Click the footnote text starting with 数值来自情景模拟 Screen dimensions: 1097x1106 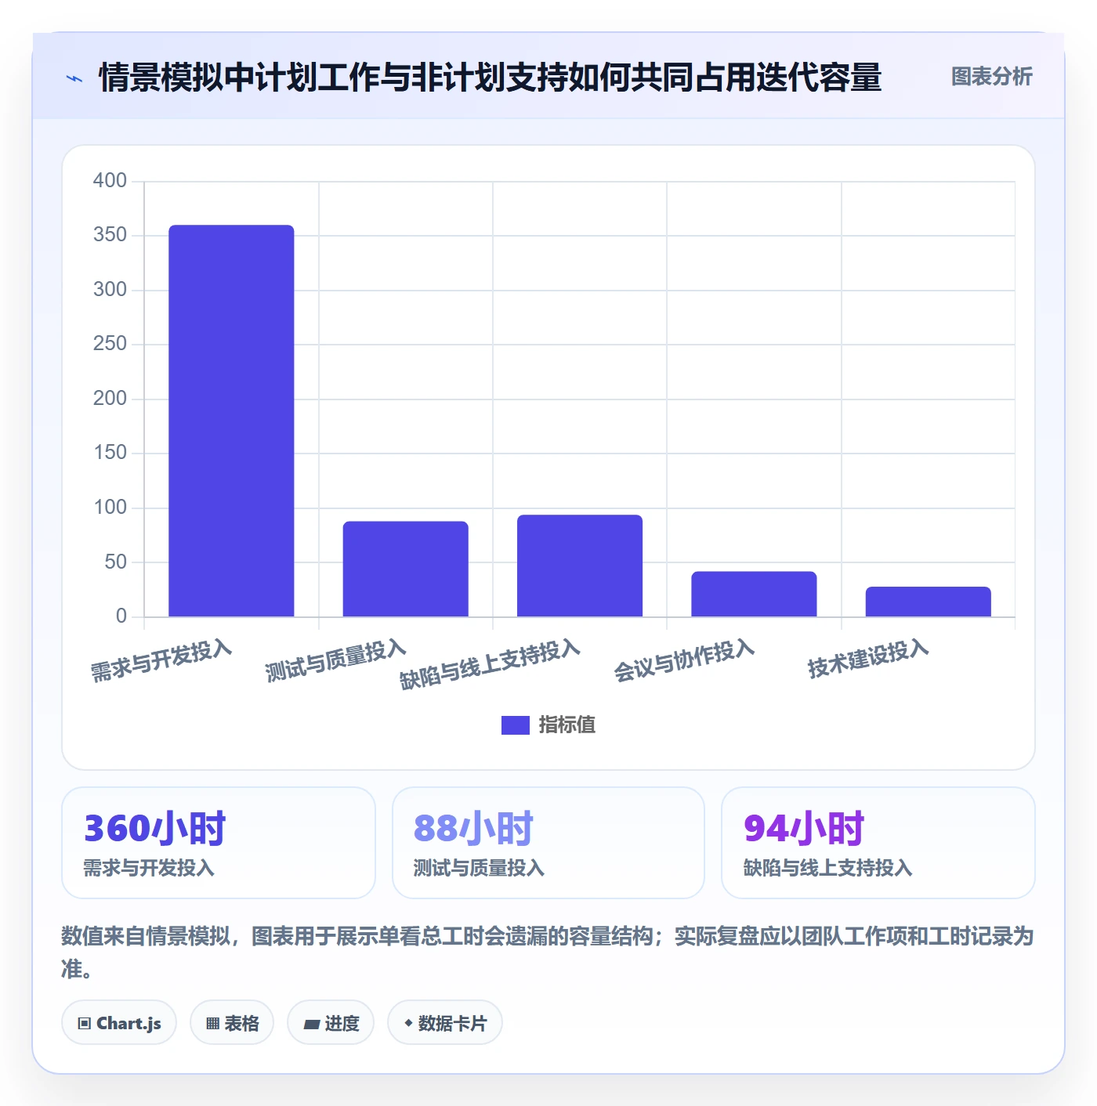tap(548, 952)
